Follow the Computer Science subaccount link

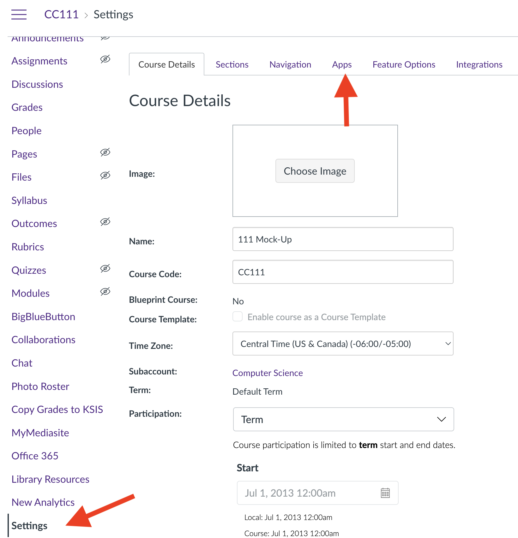pos(268,373)
